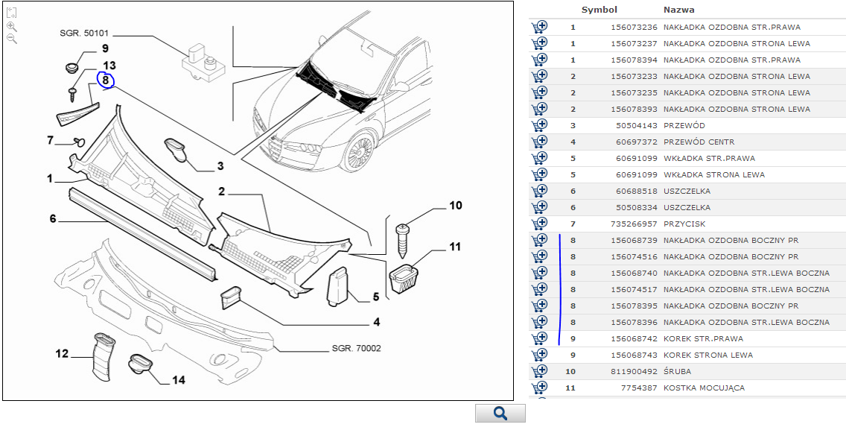Add KOREK STR.PRAWA 156068742 to cart

pos(539,339)
